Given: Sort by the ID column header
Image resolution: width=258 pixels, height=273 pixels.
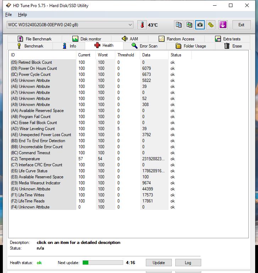Looking at the screenshot, I should 43,55.
